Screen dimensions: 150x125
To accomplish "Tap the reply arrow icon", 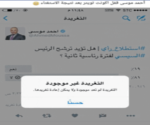I will point(19,116).
